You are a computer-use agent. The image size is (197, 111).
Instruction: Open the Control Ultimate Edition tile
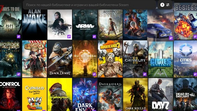pos(11,95)
